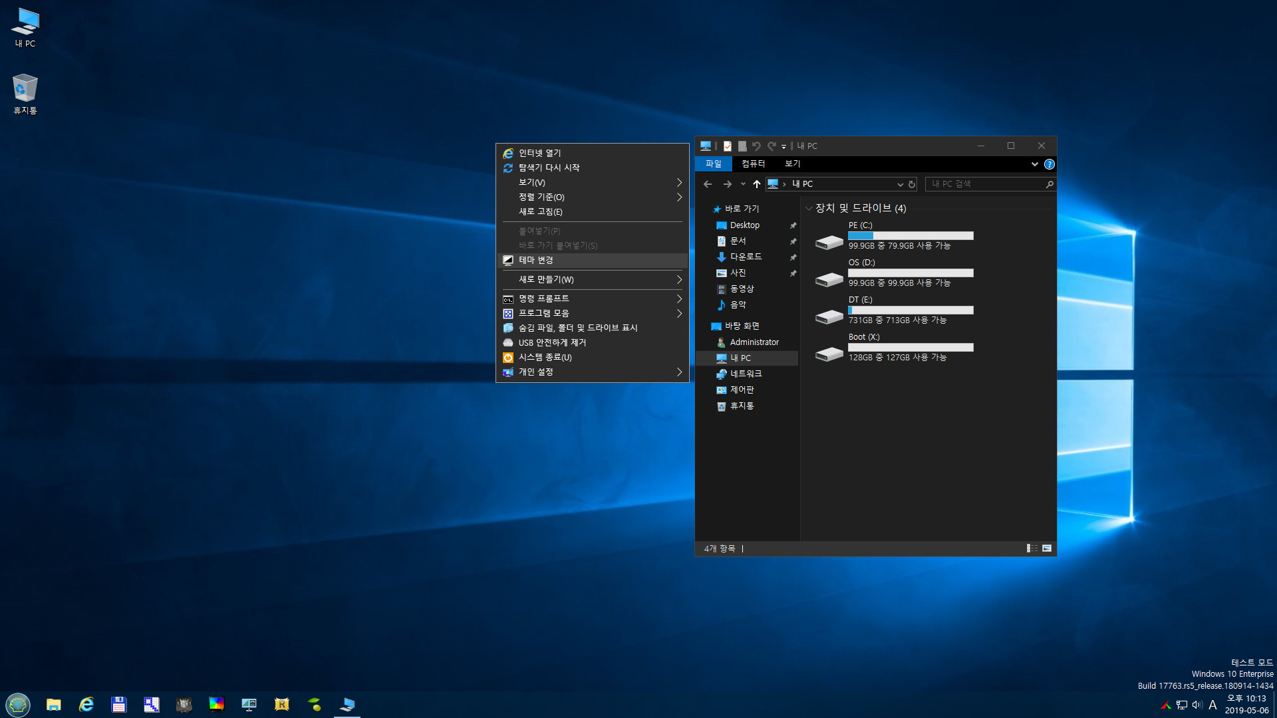Image resolution: width=1277 pixels, height=718 pixels.
Task: Choose 탐색기 다시 시작 from the context menu
Action: point(593,168)
